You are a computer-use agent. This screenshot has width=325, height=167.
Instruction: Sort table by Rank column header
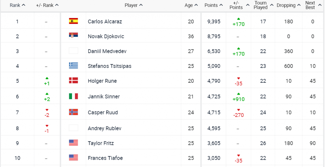click(x=17, y=5)
